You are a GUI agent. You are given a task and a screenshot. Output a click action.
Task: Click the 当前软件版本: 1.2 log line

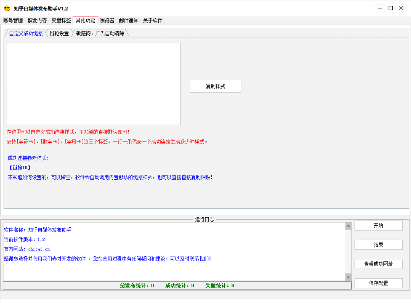point(24,240)
